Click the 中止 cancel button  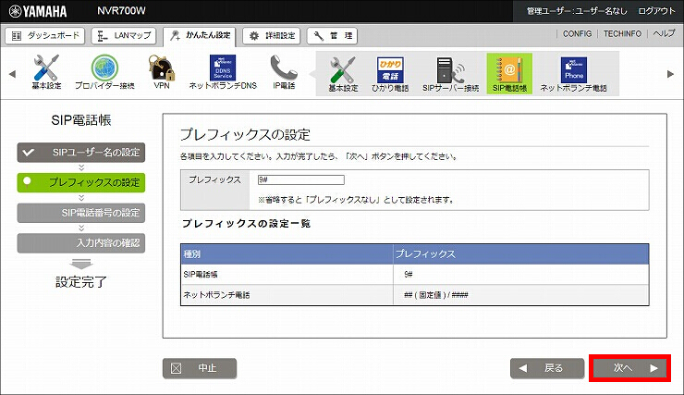coord(200,368)
